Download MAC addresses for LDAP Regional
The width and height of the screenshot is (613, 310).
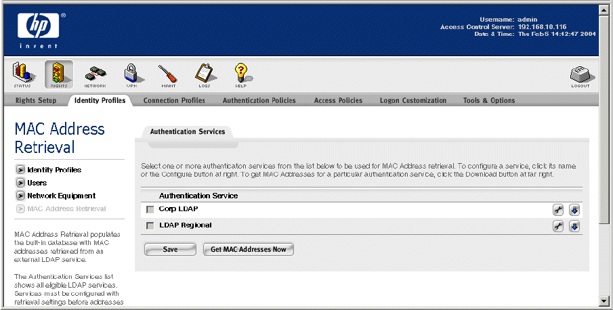pyautogui.click(x=574, y=226)
